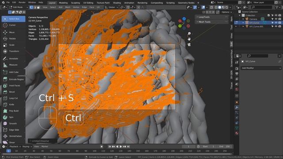Switch to the Sculpting workspace tab
Screen dimensions: 283x159
point(76,3)
